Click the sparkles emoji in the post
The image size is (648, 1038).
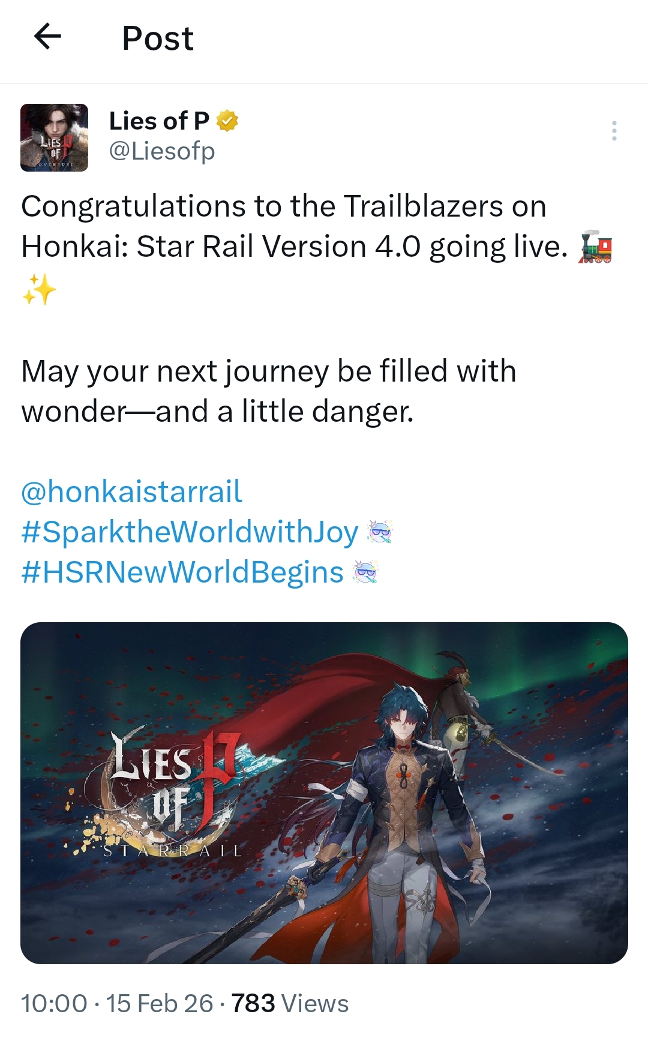click(39, 289)
